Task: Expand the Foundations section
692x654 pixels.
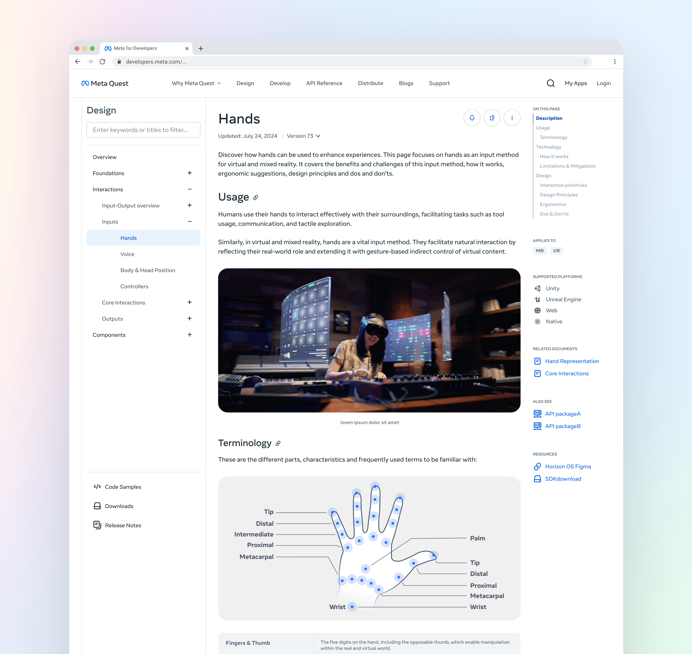Action: click(x=190, y=173)
